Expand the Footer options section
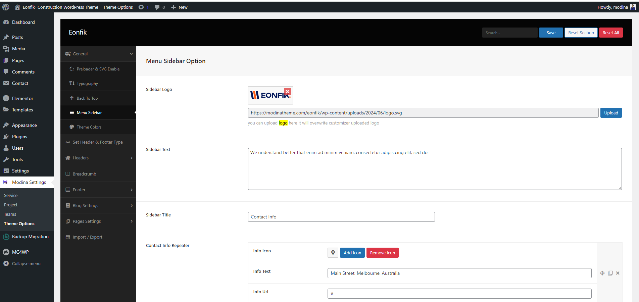 coord(131,190)
